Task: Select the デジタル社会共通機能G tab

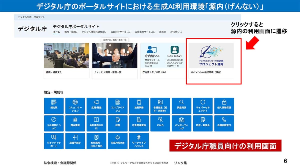Action: click(x=94, y=32)
